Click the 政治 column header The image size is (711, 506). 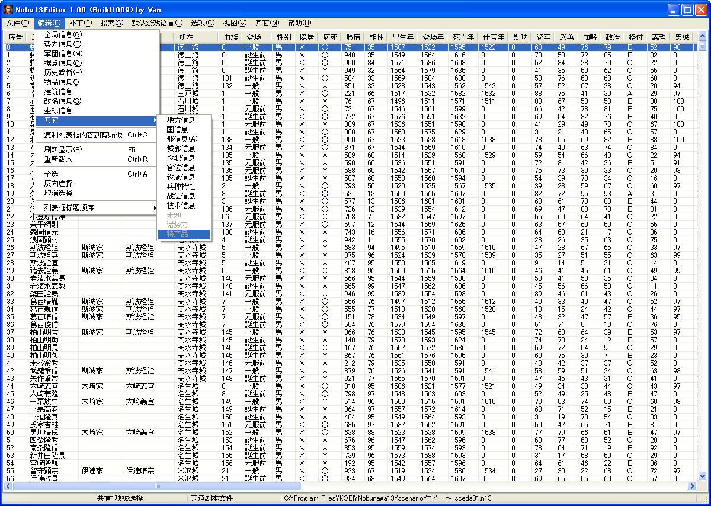[613, 37]
